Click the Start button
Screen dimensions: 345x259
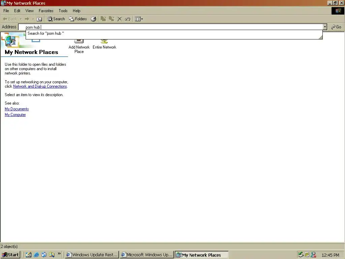(x=10, y=255)
